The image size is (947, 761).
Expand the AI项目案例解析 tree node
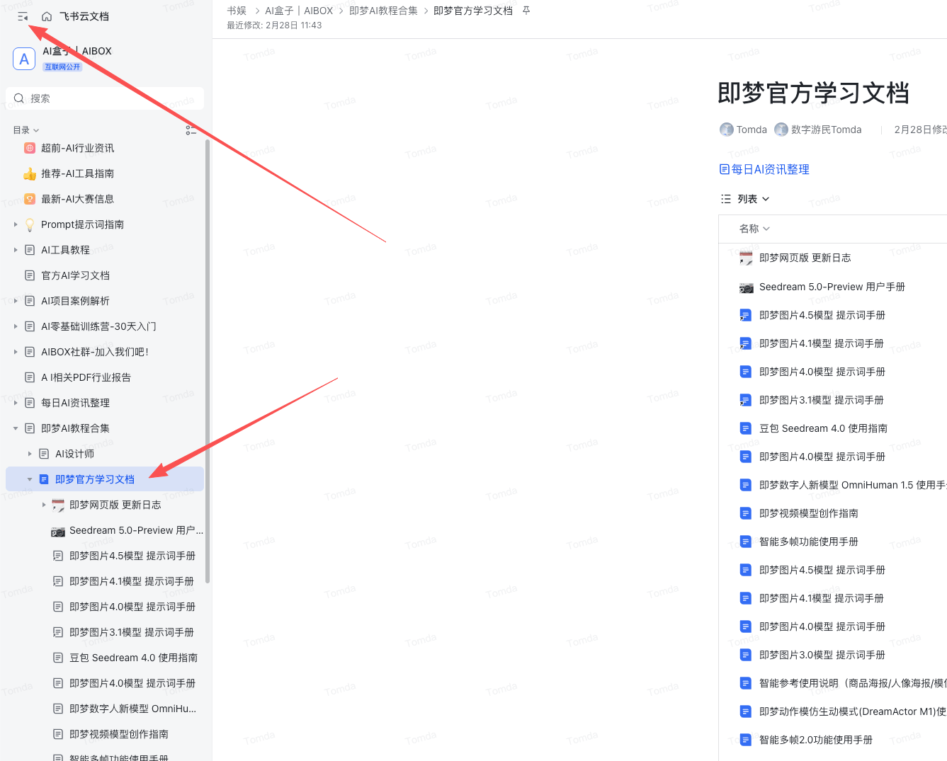point(16,301)
